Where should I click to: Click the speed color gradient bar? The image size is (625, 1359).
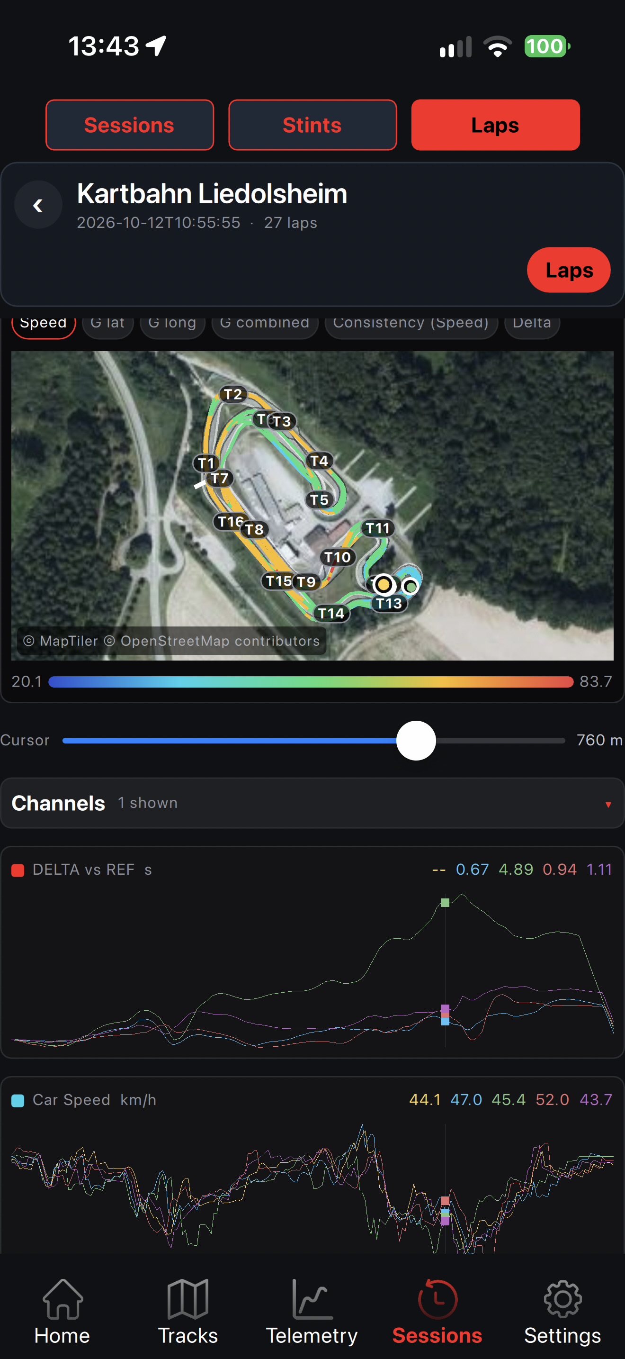coord(311,681)
